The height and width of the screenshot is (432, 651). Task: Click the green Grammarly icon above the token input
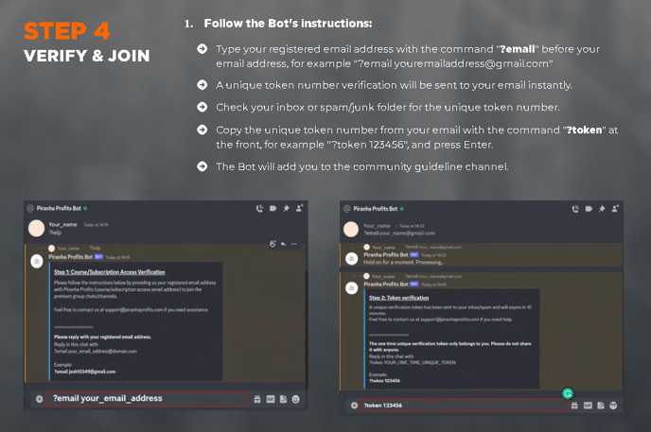(568, 393)
